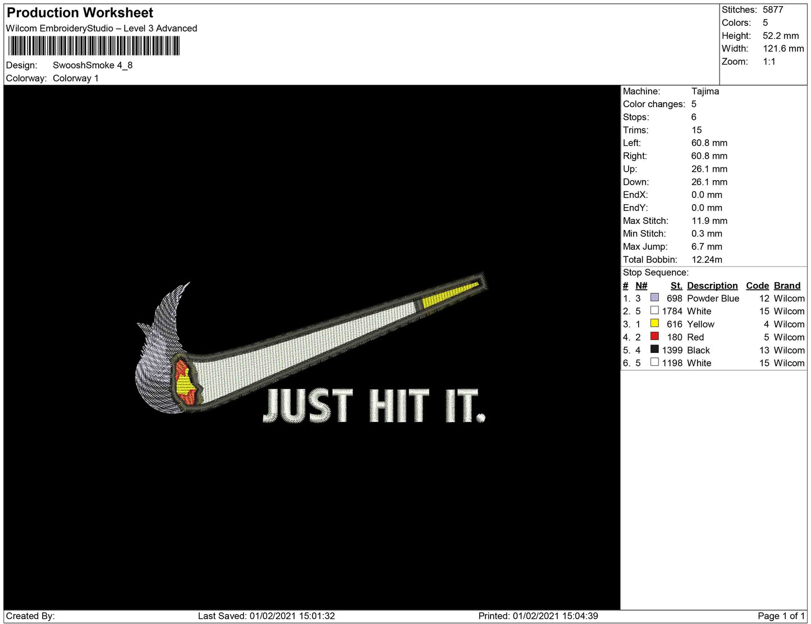
Task: Select the 'Last Saved: 01/02/2021 15:01:32' footer text
Action: click(x=267, y=616)
